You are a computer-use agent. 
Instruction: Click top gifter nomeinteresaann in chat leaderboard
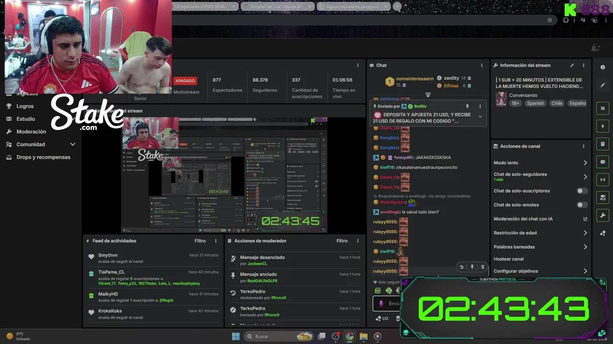coord(414,79)
